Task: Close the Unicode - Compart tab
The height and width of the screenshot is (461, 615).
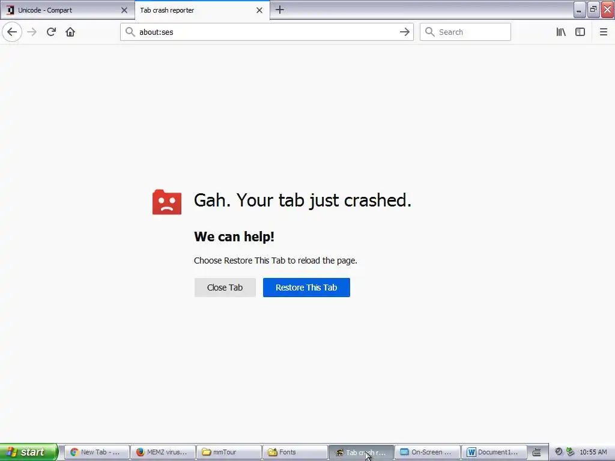Action: coord(124,10)
